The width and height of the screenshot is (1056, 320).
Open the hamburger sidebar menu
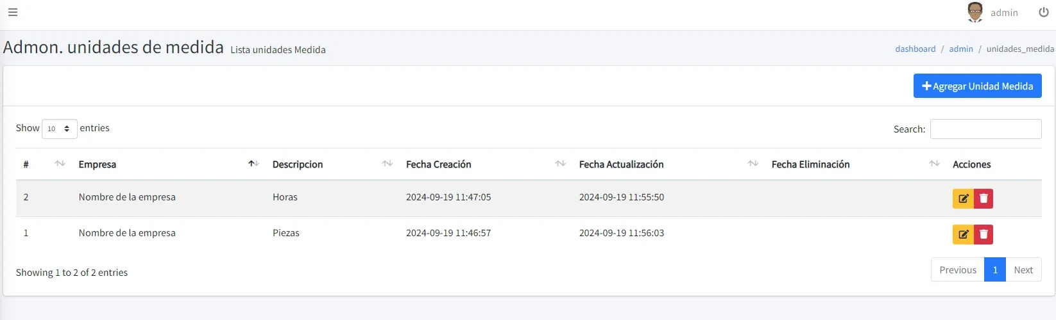pyautogui.click(x=13, y=12)
